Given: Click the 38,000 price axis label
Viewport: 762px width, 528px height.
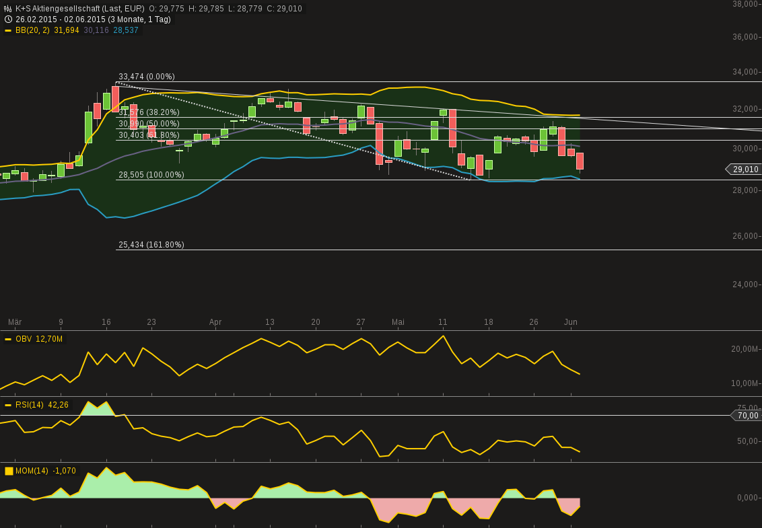Looking at the screenshot, I should click(x=745, y=4).
